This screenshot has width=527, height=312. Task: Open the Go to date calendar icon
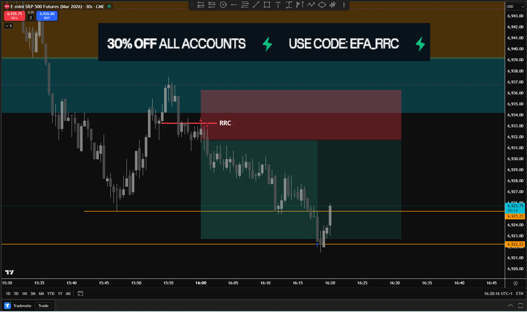click(80, 294)
